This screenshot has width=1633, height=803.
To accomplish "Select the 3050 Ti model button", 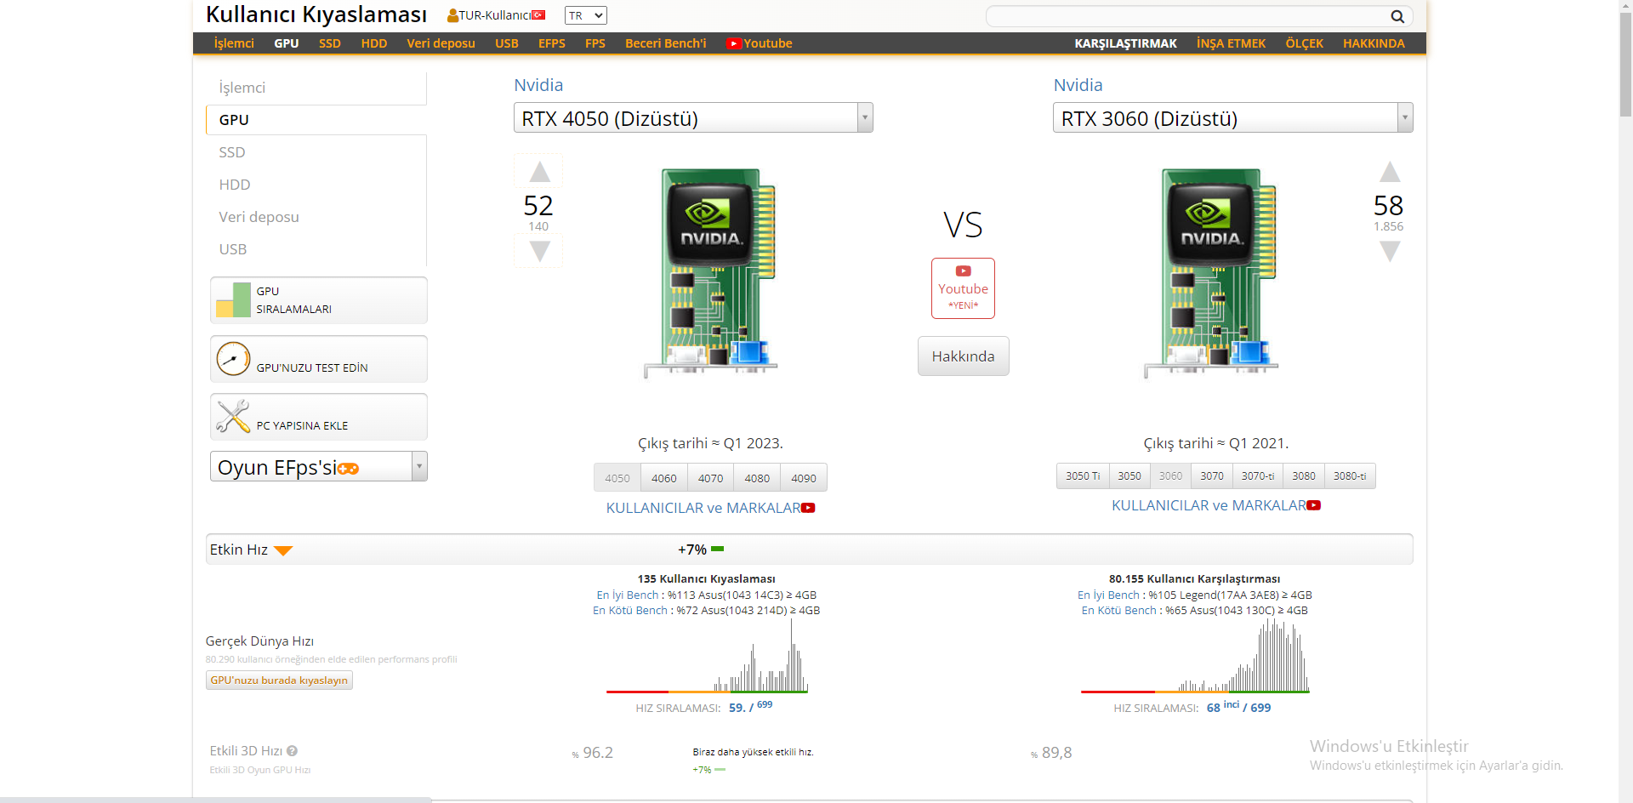I will [1083, 476].
